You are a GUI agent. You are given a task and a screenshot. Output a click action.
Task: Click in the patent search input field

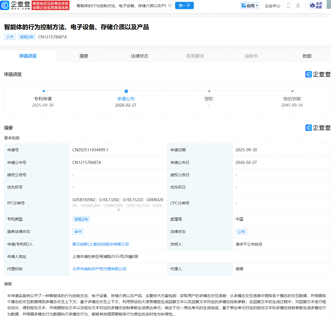click(121, 5)
